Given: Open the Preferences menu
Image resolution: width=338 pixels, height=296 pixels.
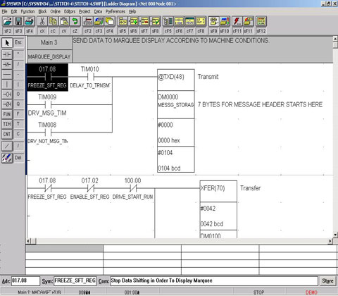Looking at the screenshot, I should [x=115, y=11].
